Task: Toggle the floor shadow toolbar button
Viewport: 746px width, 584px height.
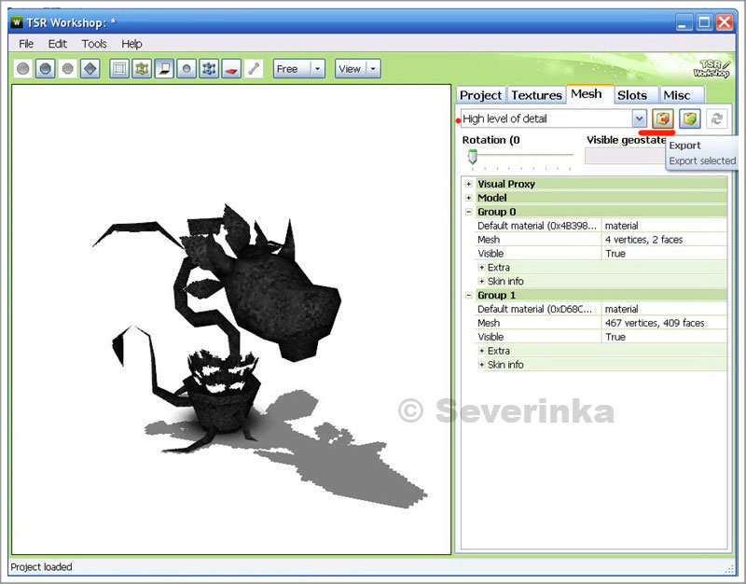Action: [164, 69]
